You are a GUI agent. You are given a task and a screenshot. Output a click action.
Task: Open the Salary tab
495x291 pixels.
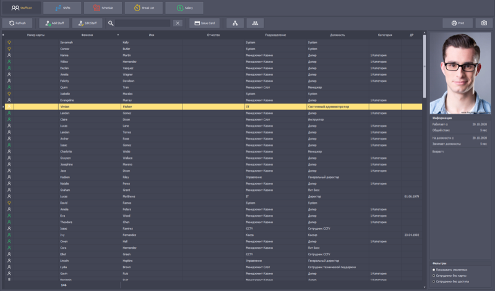[184, 7]
